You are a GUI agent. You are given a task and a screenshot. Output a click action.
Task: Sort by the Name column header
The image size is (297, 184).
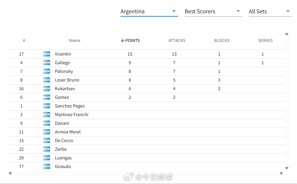tap(75, 40)
